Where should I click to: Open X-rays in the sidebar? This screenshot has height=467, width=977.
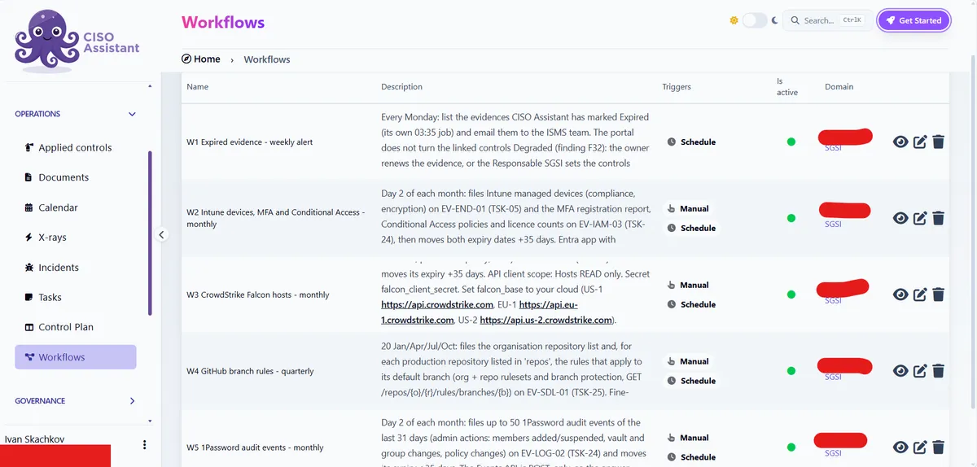(76, 238)
